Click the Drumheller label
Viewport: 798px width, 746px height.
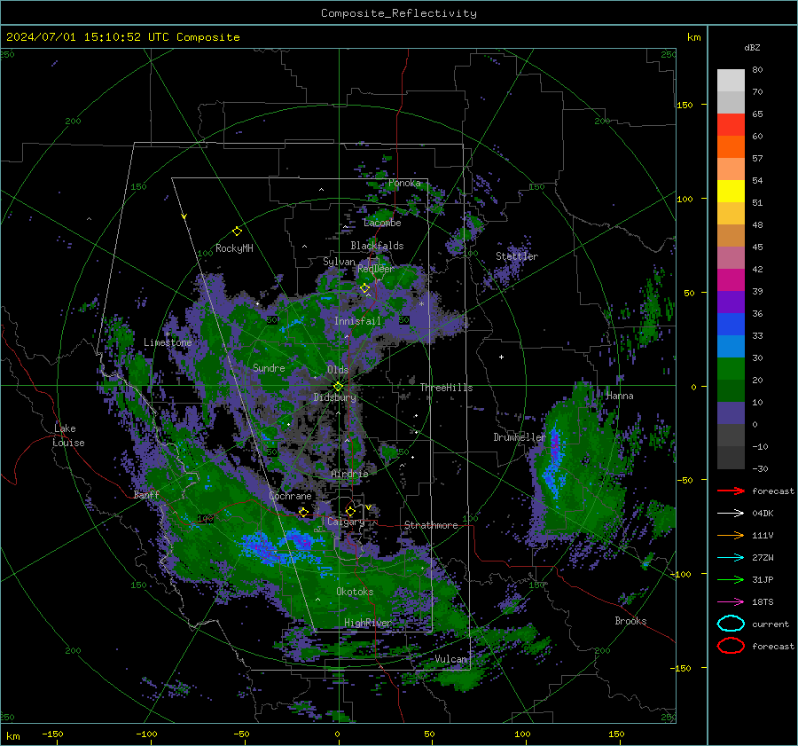click(x=519, y=437)
